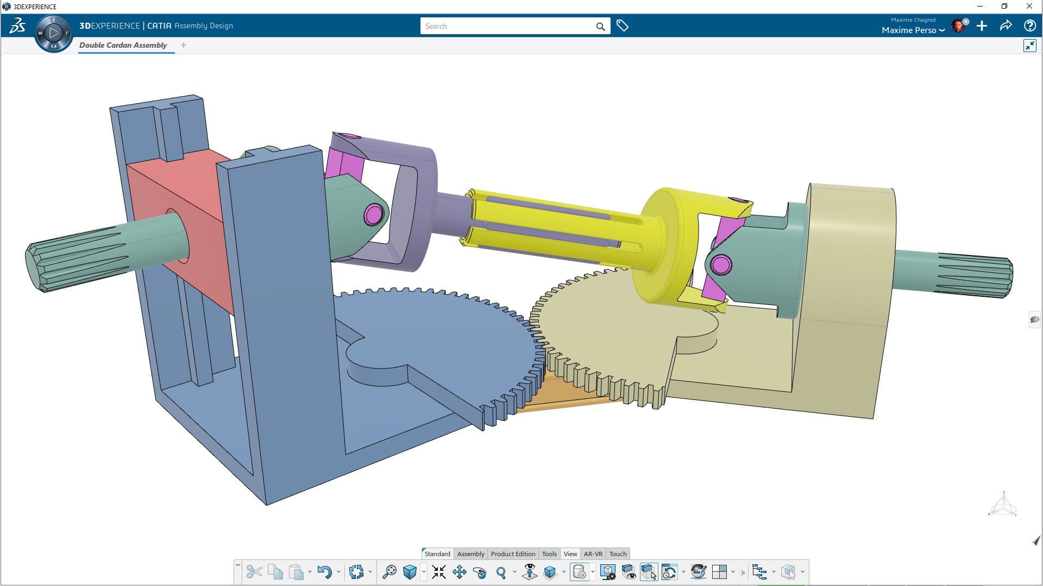This screenshot has width=1043, height=586.
Task: Toggle the hide/show eye icon
Action: pos(629,572)
